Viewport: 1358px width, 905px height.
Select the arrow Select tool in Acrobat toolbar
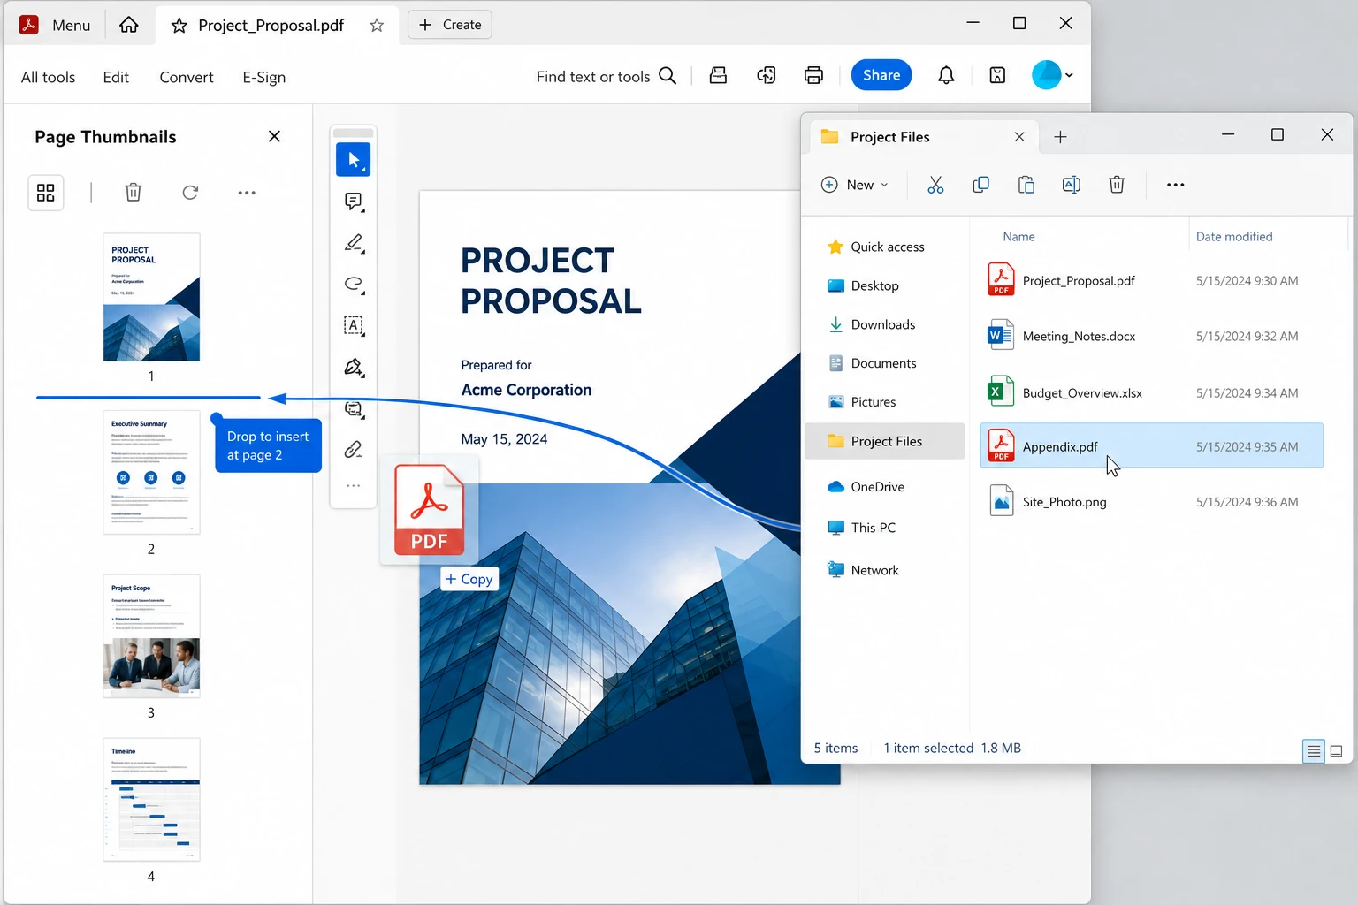[x=354, y=160]
